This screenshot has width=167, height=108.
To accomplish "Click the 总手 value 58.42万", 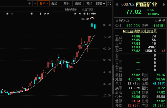I will point(134,84).
